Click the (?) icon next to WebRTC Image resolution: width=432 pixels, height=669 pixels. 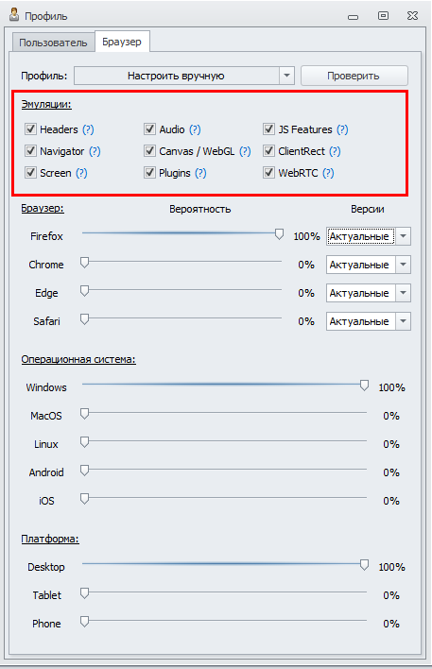coord(328,173)
